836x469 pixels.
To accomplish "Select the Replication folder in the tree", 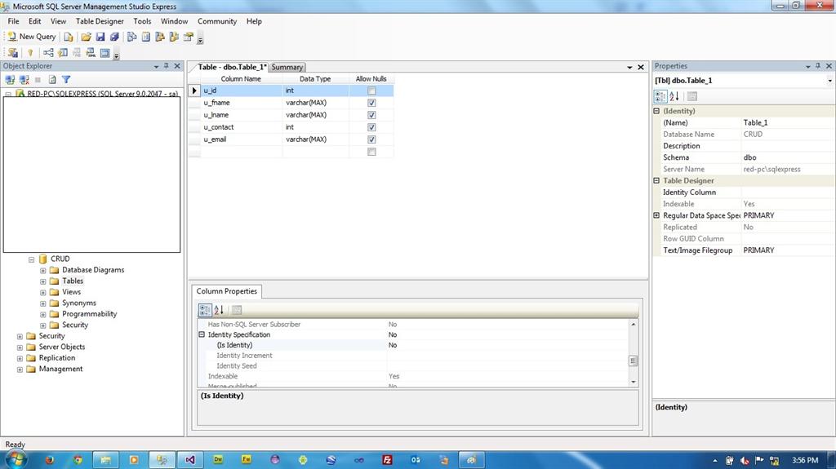I will pyautogui.click(x=57, y=358).
